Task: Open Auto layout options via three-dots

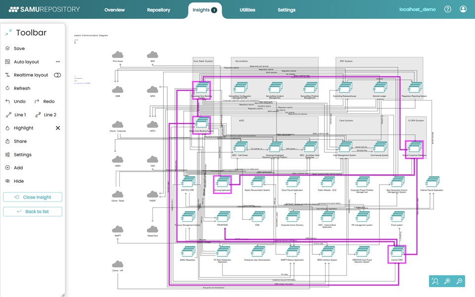Action: 58,62
